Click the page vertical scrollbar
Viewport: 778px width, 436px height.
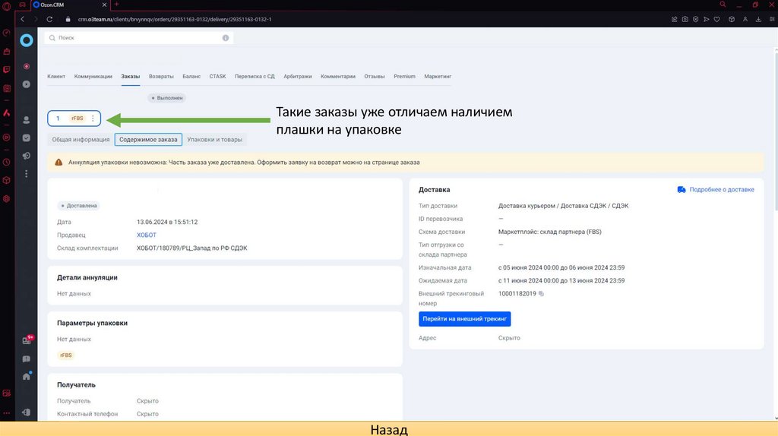776,131
